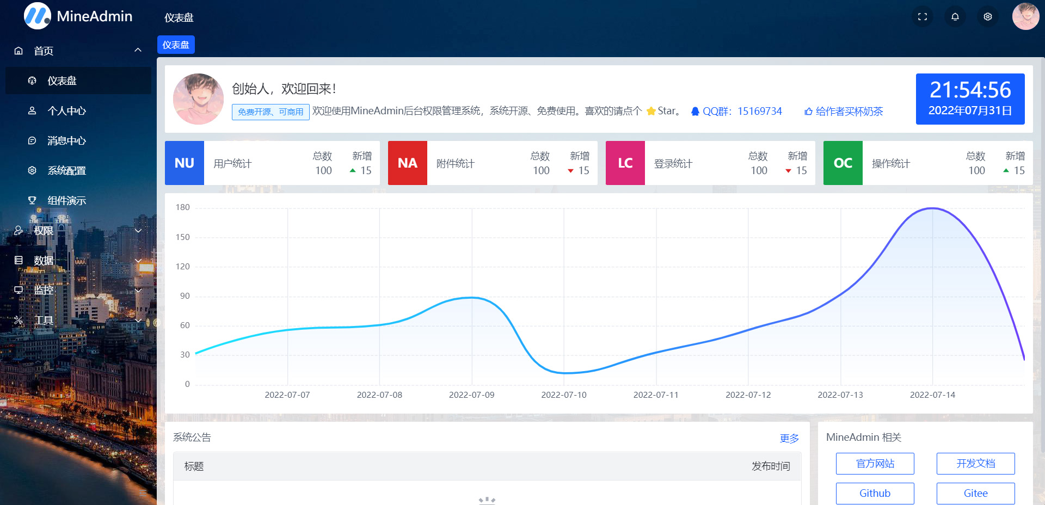Click the LC login statistics badge
This screenshot has width=1045, height=505.
(625, 163)
